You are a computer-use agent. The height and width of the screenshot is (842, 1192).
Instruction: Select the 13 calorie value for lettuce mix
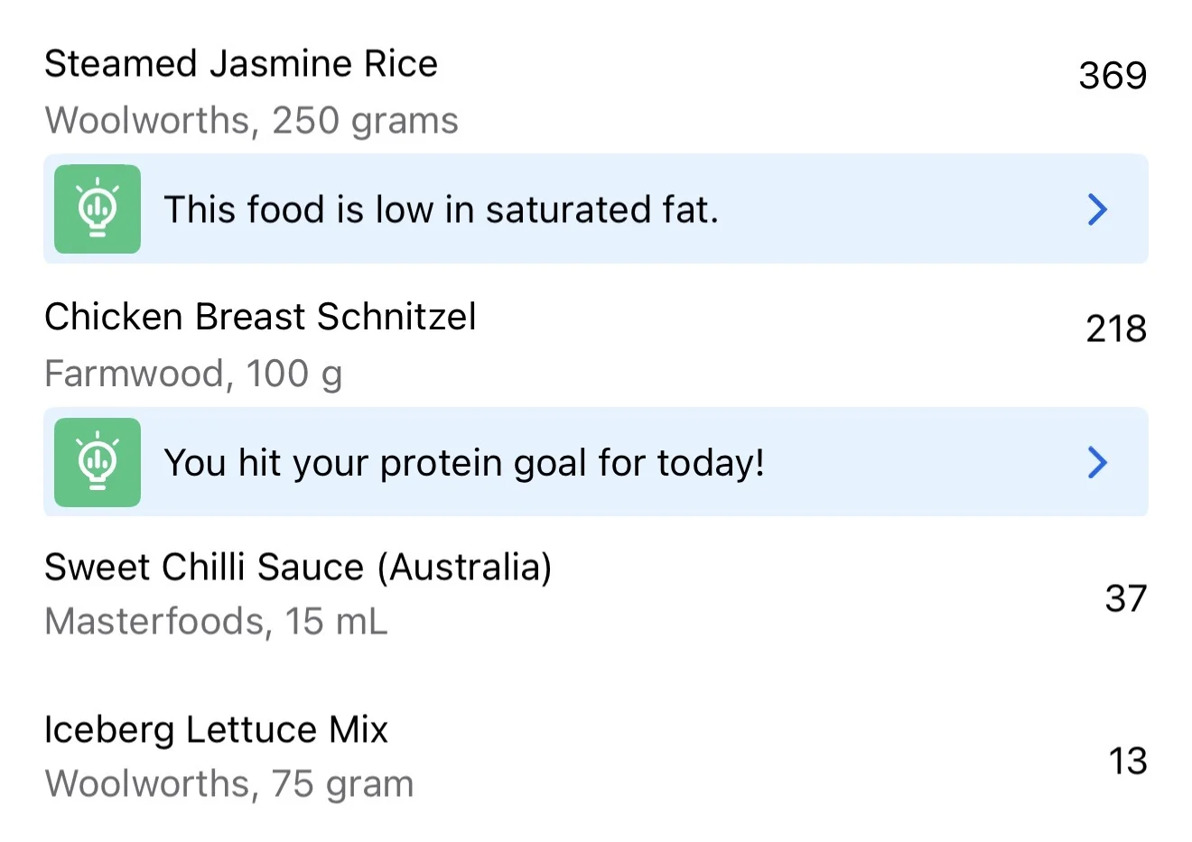[x=1127, y=761]
